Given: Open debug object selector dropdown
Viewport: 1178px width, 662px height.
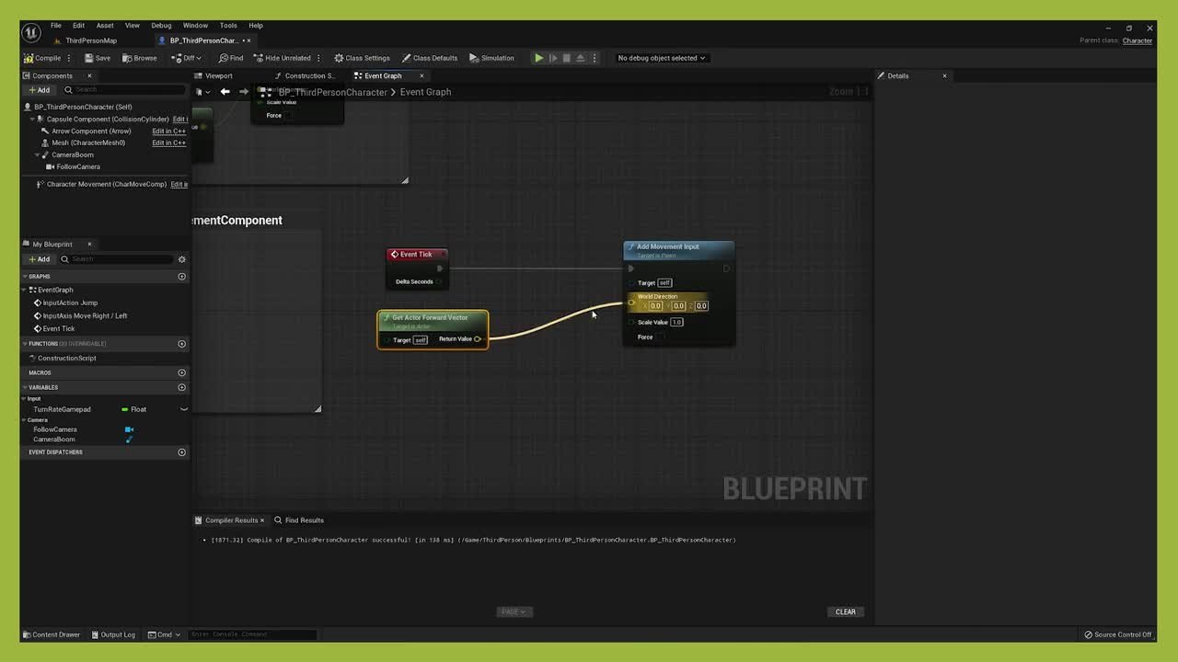Looking at the screenshot, I should (662, 58).
